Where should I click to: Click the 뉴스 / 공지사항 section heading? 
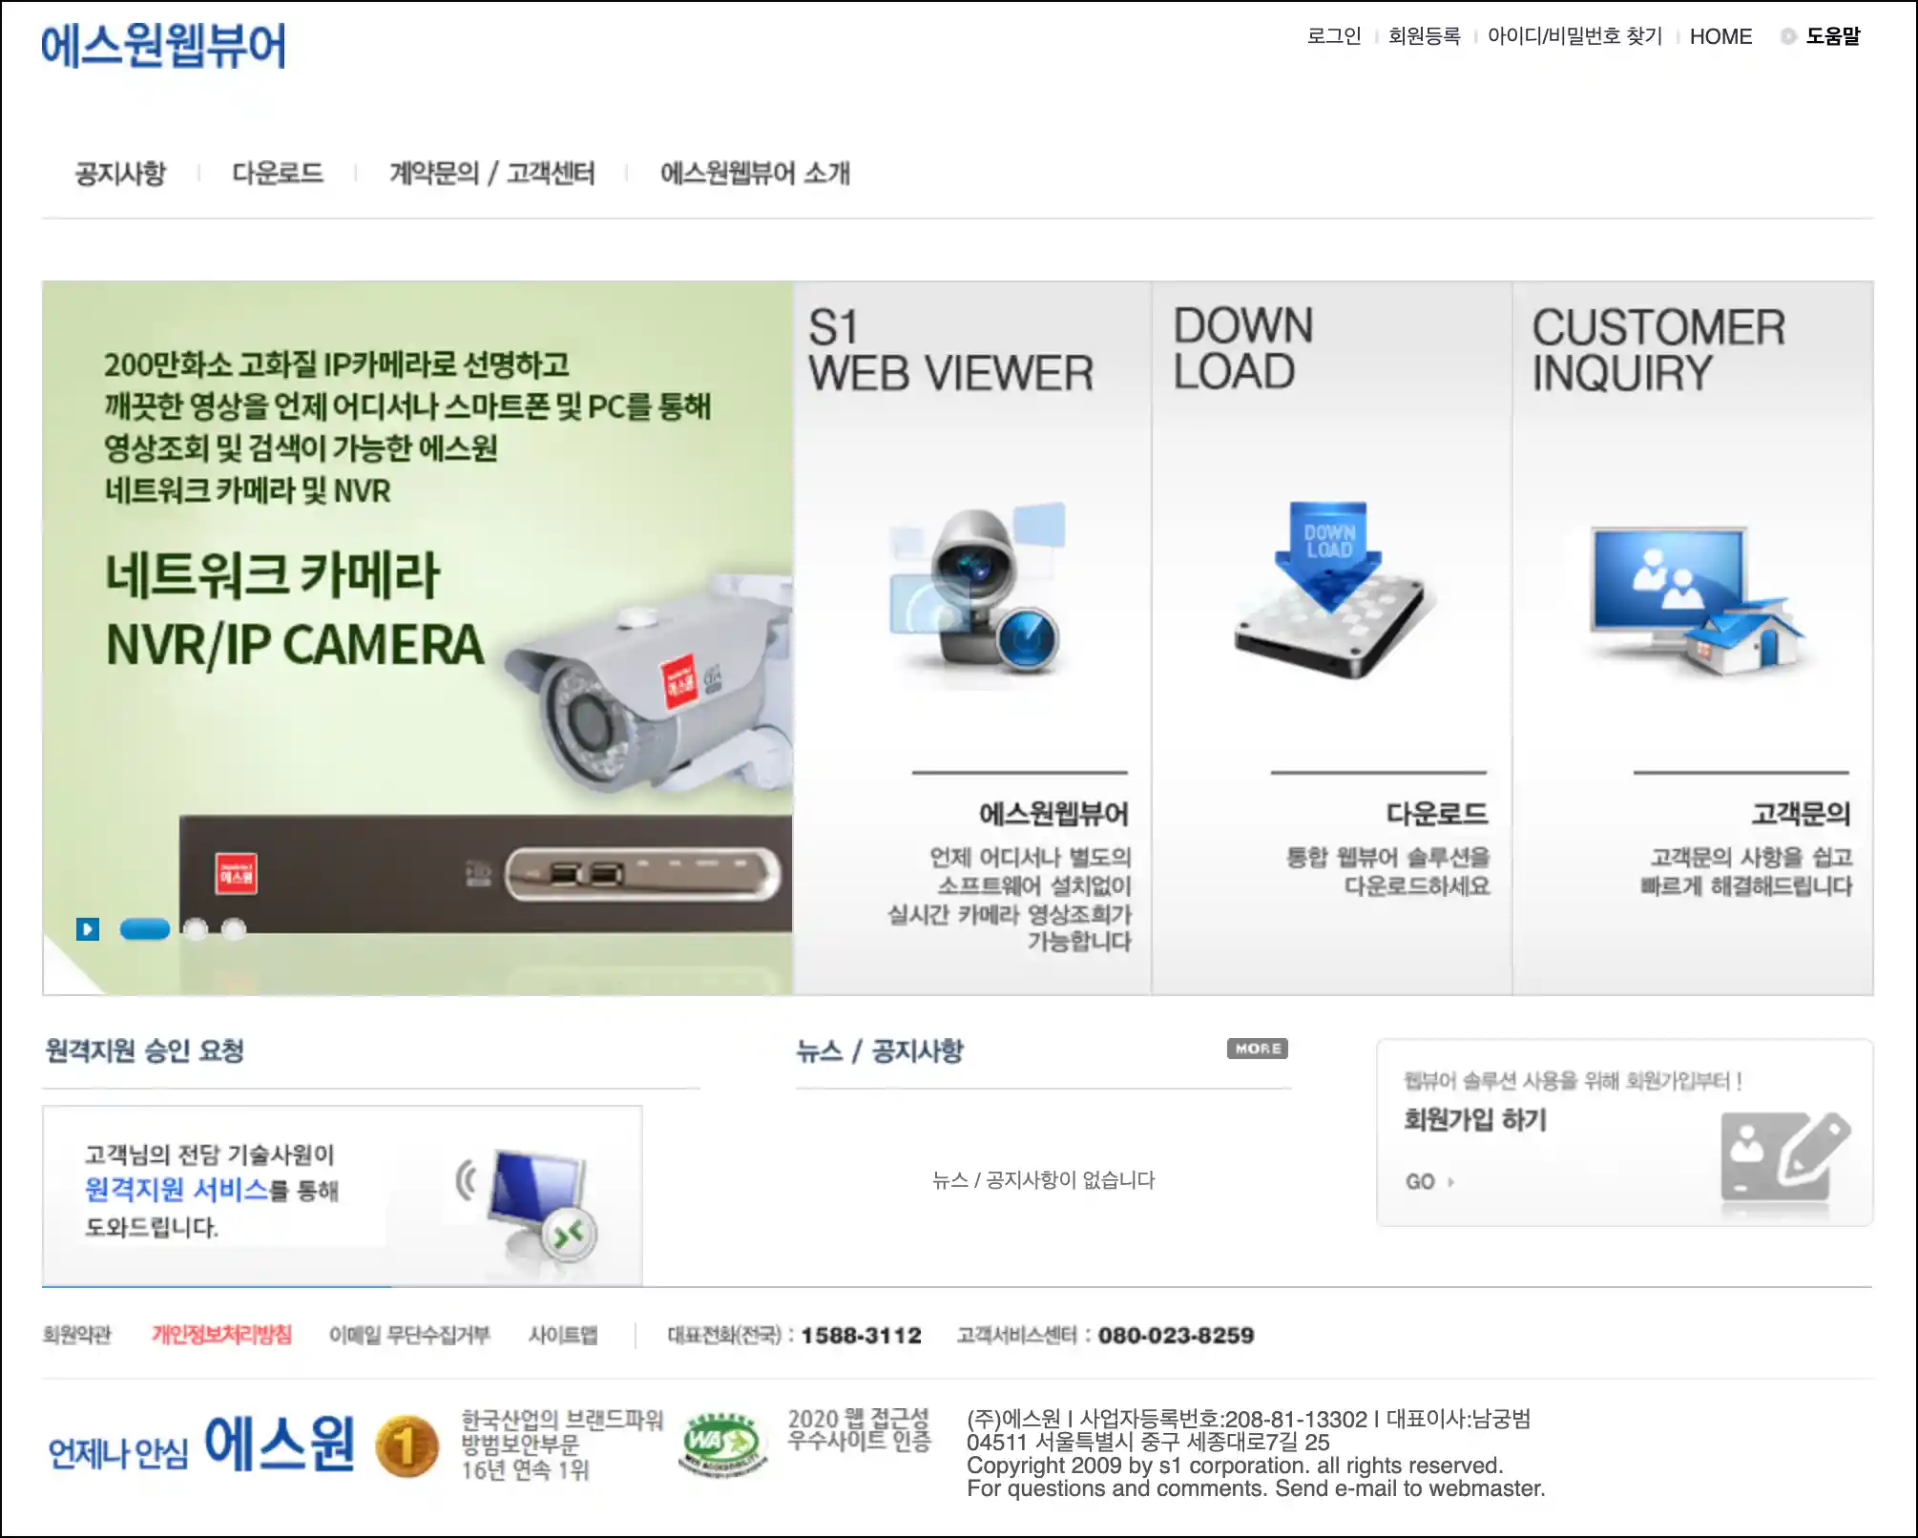(880, 1051)
